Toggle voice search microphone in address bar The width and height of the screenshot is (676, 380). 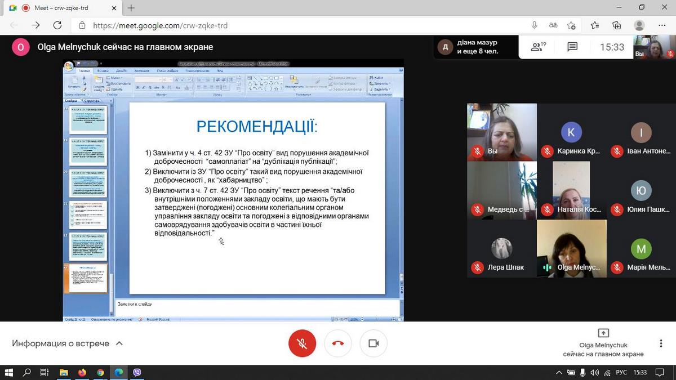[x=534, y=25]
